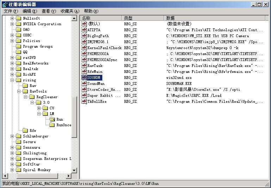Click the Program Groups folder icon

19,46
